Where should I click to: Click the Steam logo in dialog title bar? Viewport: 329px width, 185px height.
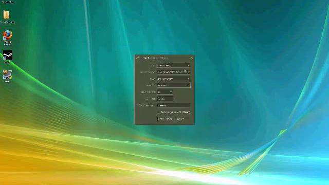(137, 58)
